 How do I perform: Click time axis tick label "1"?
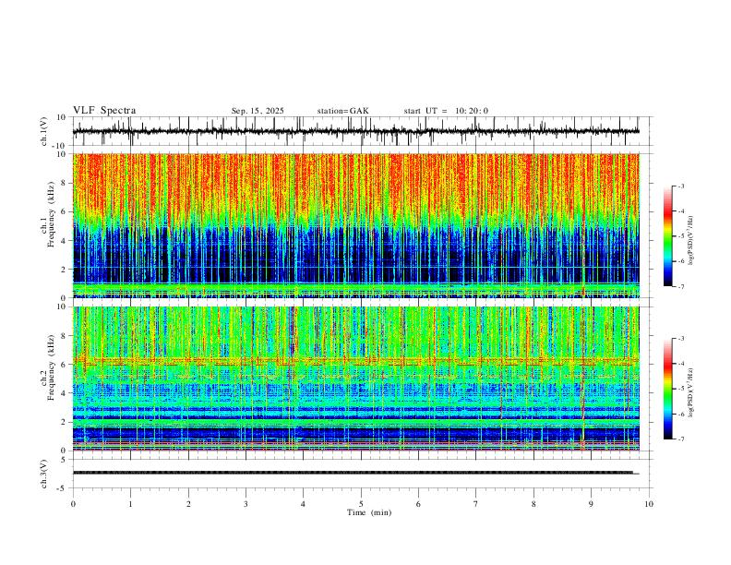pyautogui.click(x=131, y=504)
